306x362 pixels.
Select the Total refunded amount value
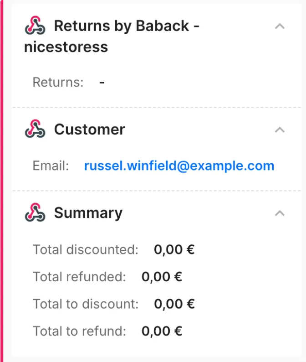pos(162,277)
